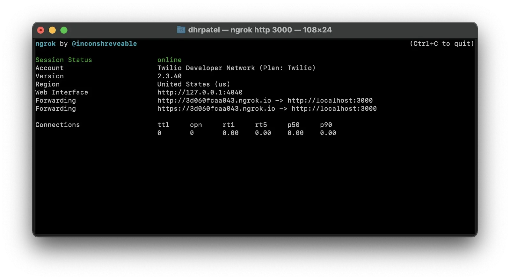This screenshot has width=510, height=280.
Task: Click the window title 'dhrpatel — ngrok http 3000'
Action: point(240,30)
